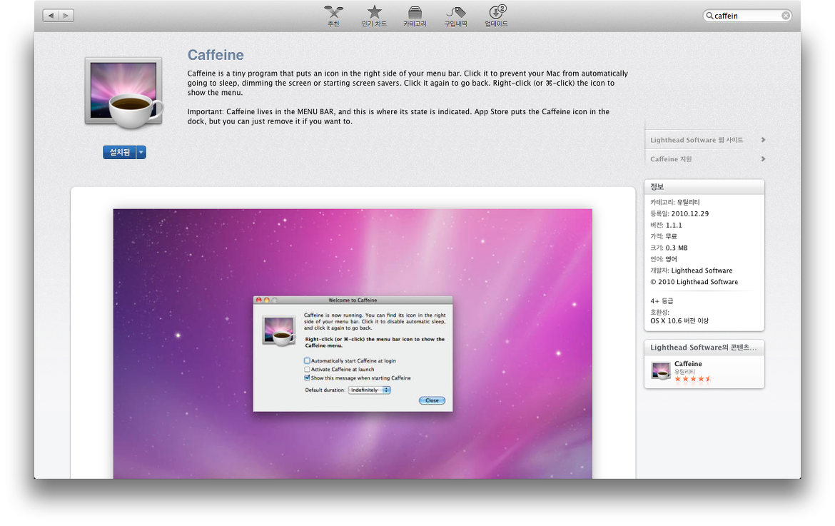Click the search magnifier icon
This screenshot has height=526, width=835.
click(709, 16)
